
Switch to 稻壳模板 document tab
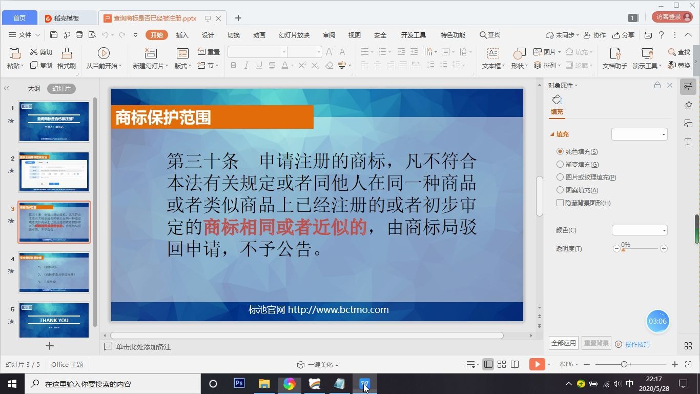pos(68,18)
